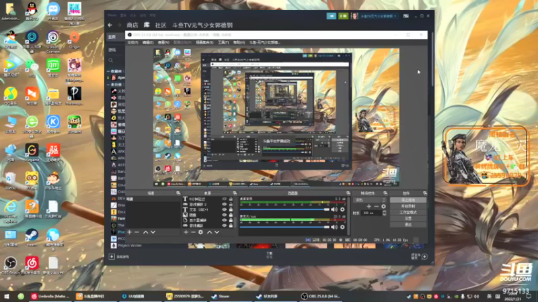The width and height of the screenshot is (538, 302).
Task: Undock the Controls panel with its pop-out icon
Action: coord(425,193)
